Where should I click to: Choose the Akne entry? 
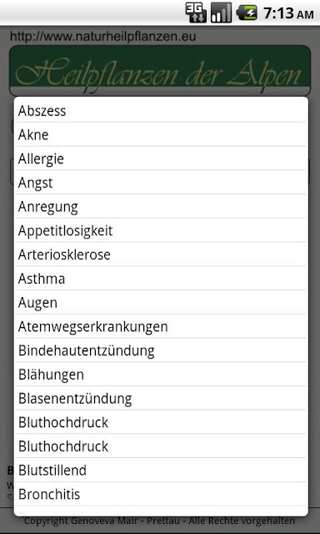click(161, 134)
